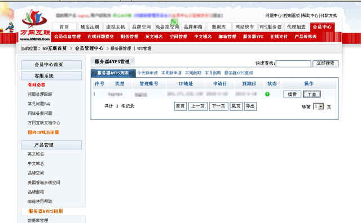Click the 服务器管理 breadcrumb link
The width and height of the screenshot is (361, 223).
[x=121, y=48]
